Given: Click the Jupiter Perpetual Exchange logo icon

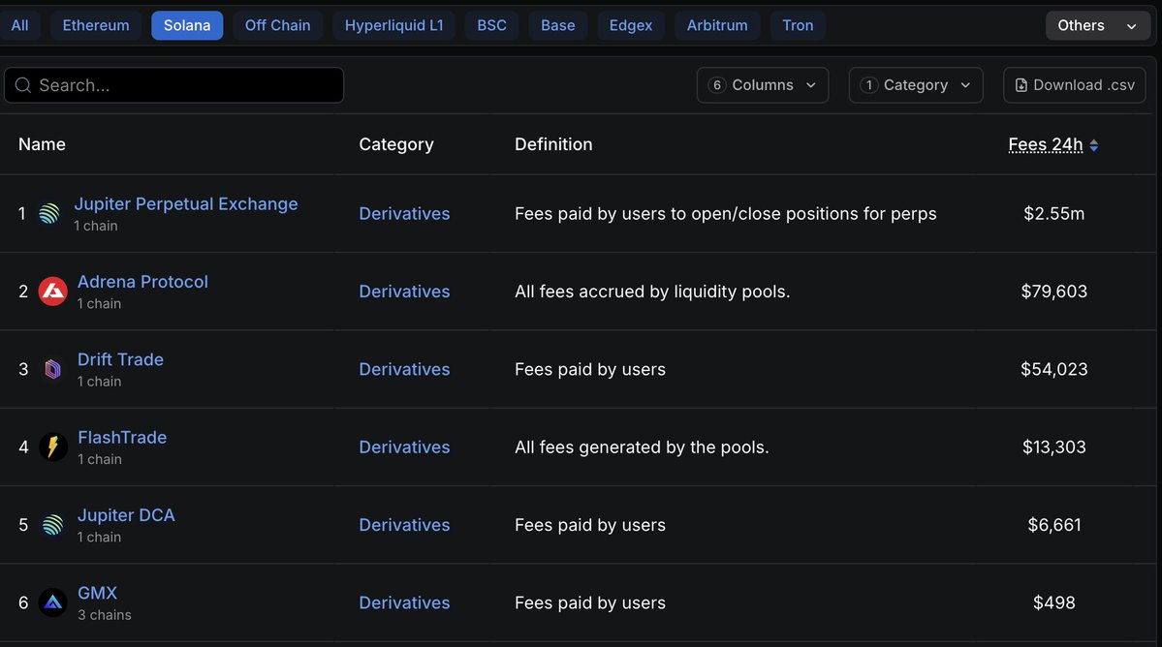Looking at the screenshot, I should pos(49,214).
